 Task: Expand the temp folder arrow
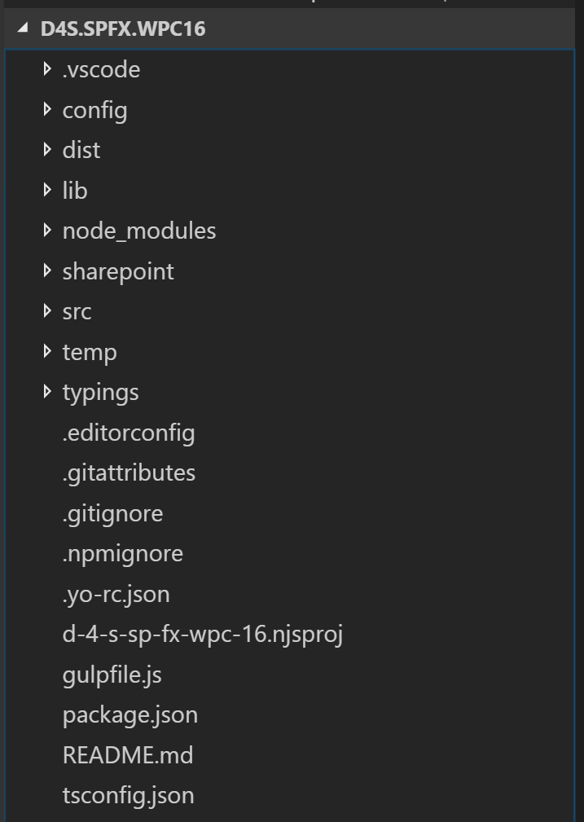pyautogui.click(x=47, y=351)
